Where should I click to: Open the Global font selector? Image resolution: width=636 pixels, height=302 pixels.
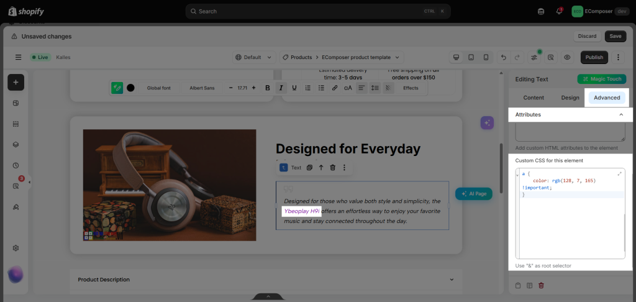pos(158,88)
